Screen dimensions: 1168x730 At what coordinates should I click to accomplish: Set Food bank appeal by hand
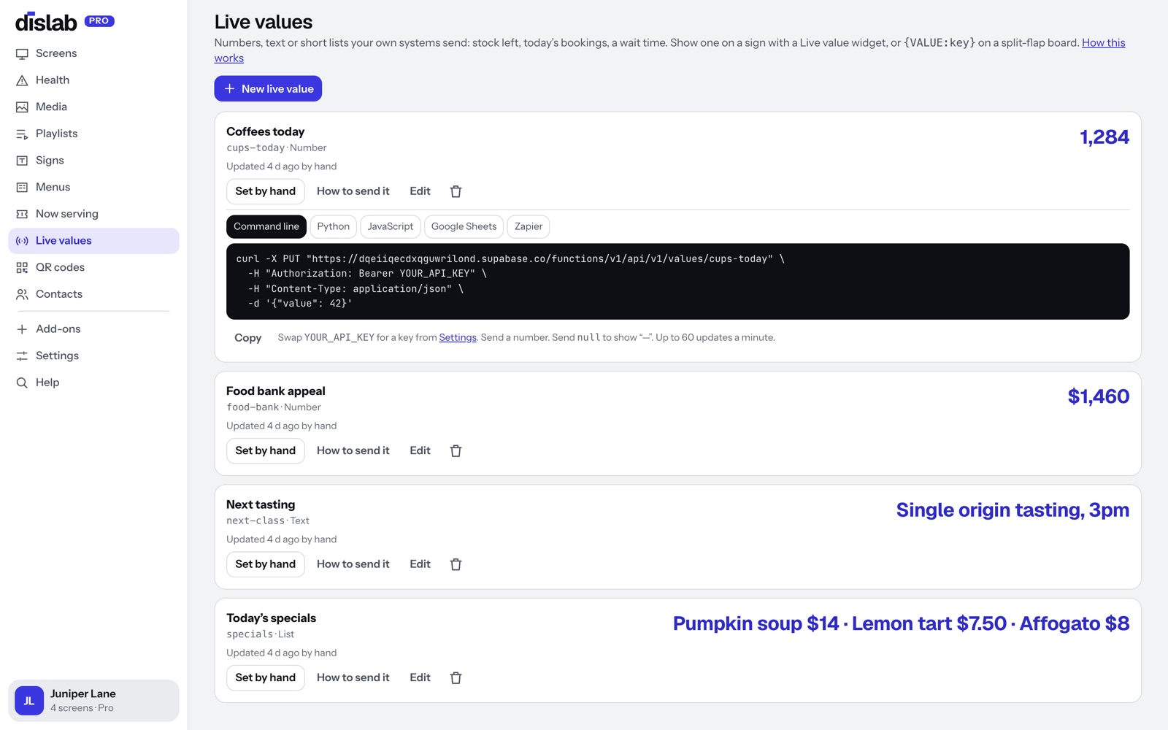pyautogui.click(x=266, y=451)
